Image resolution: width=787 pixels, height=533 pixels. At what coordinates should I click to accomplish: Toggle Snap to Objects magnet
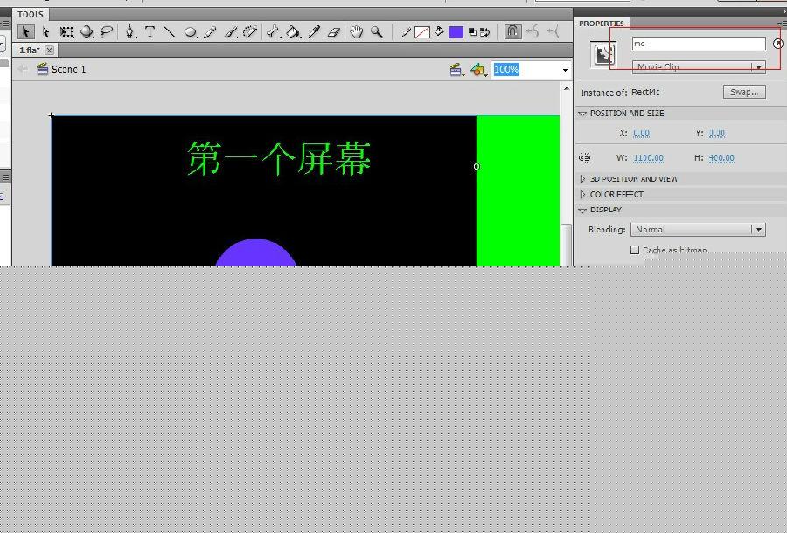tap(512, 31)
